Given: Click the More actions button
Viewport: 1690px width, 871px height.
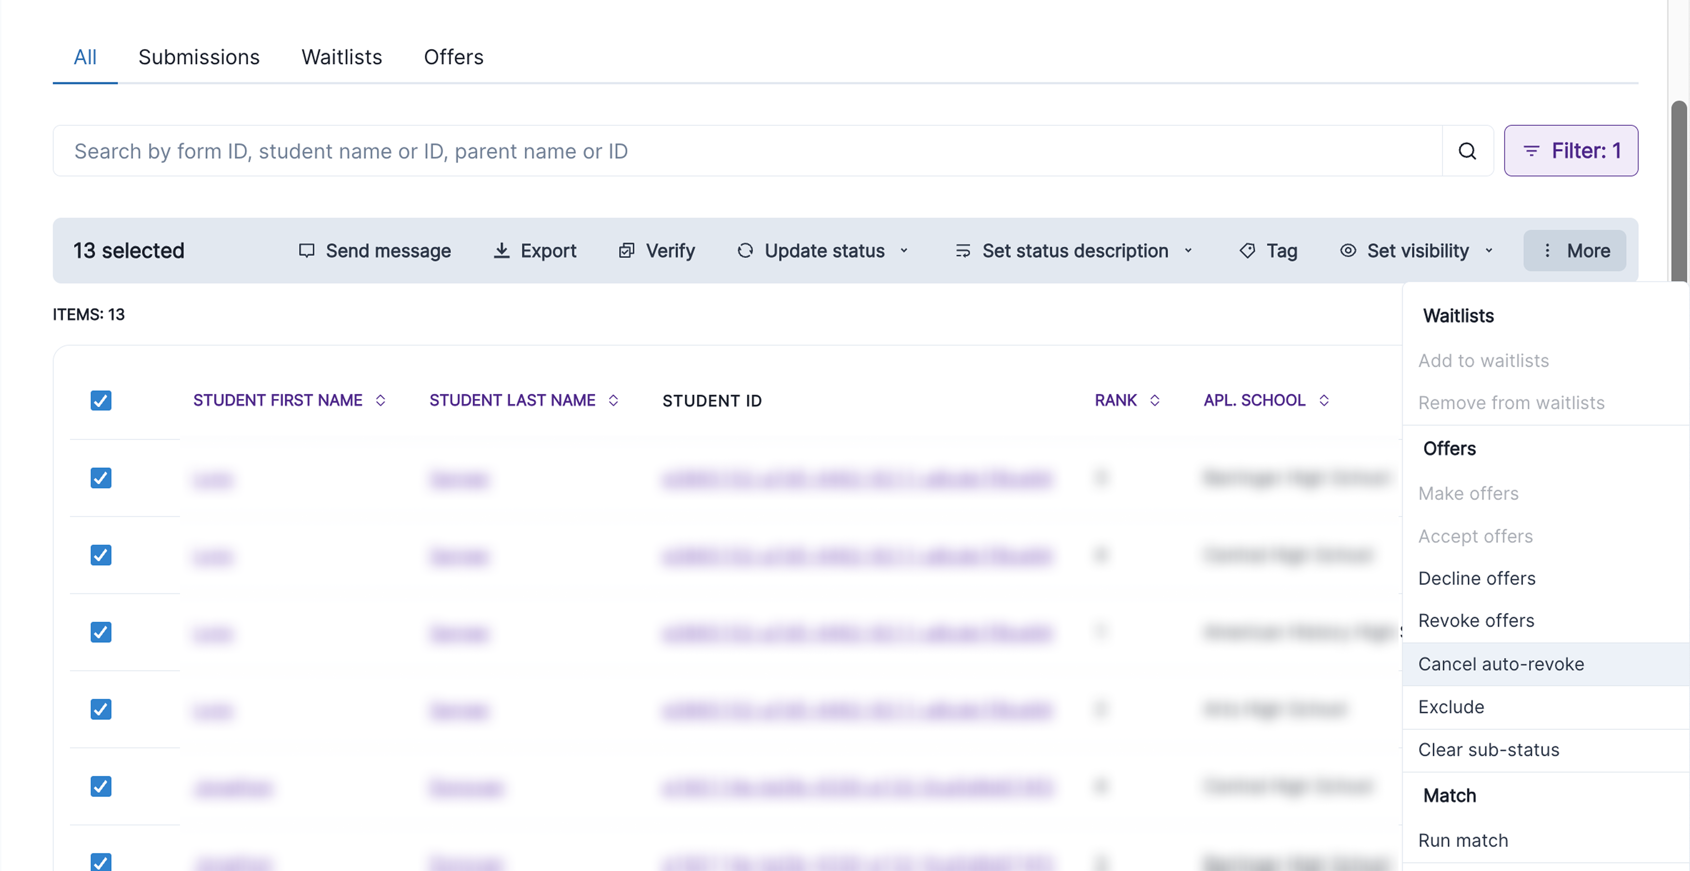Looking at the screenshot, I should 1575,251.
